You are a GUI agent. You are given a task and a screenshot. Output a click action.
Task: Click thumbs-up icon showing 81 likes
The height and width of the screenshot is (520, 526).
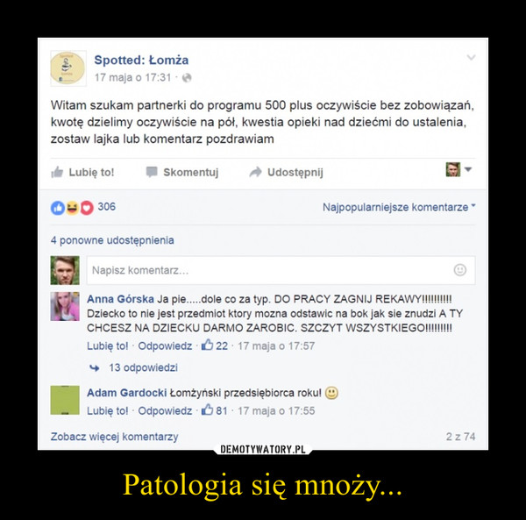207,410
